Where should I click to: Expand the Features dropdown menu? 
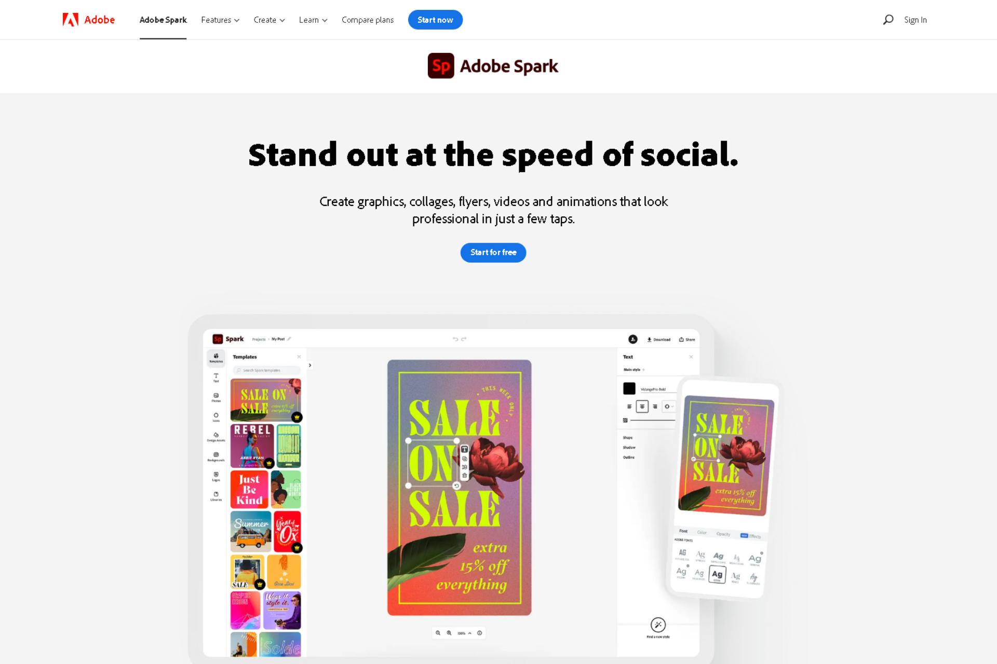tap(220, 20)
